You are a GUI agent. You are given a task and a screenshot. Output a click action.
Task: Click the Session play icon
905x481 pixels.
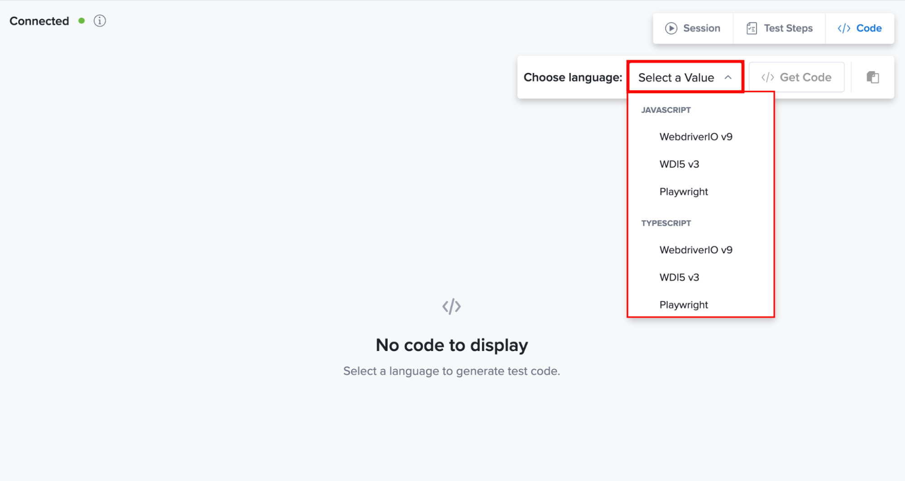[671, 28]
